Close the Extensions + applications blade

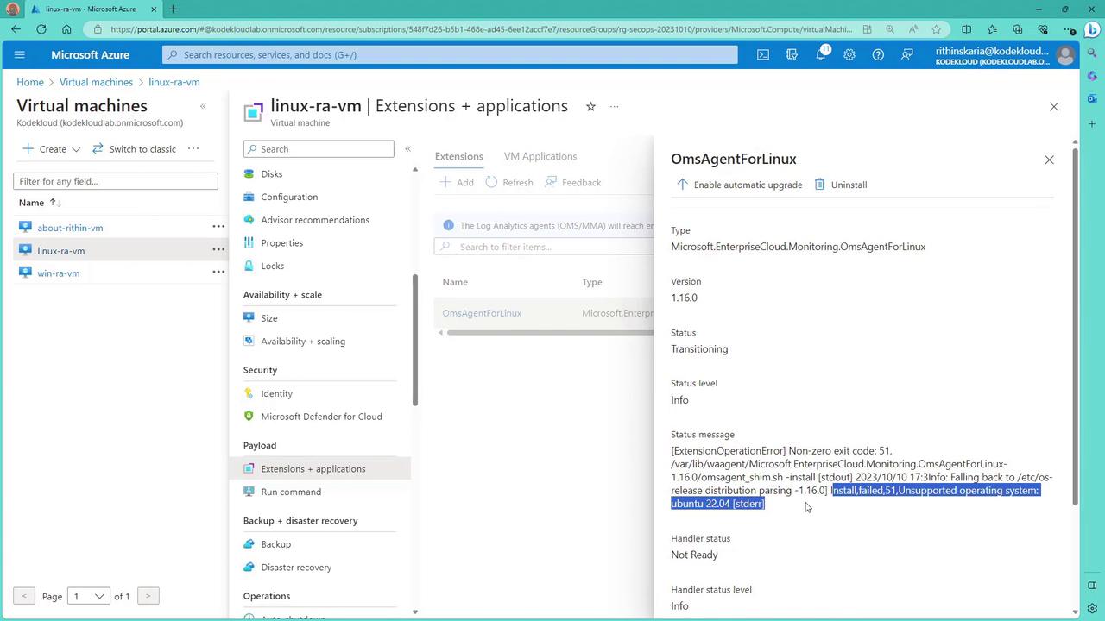pos(1053,107)
